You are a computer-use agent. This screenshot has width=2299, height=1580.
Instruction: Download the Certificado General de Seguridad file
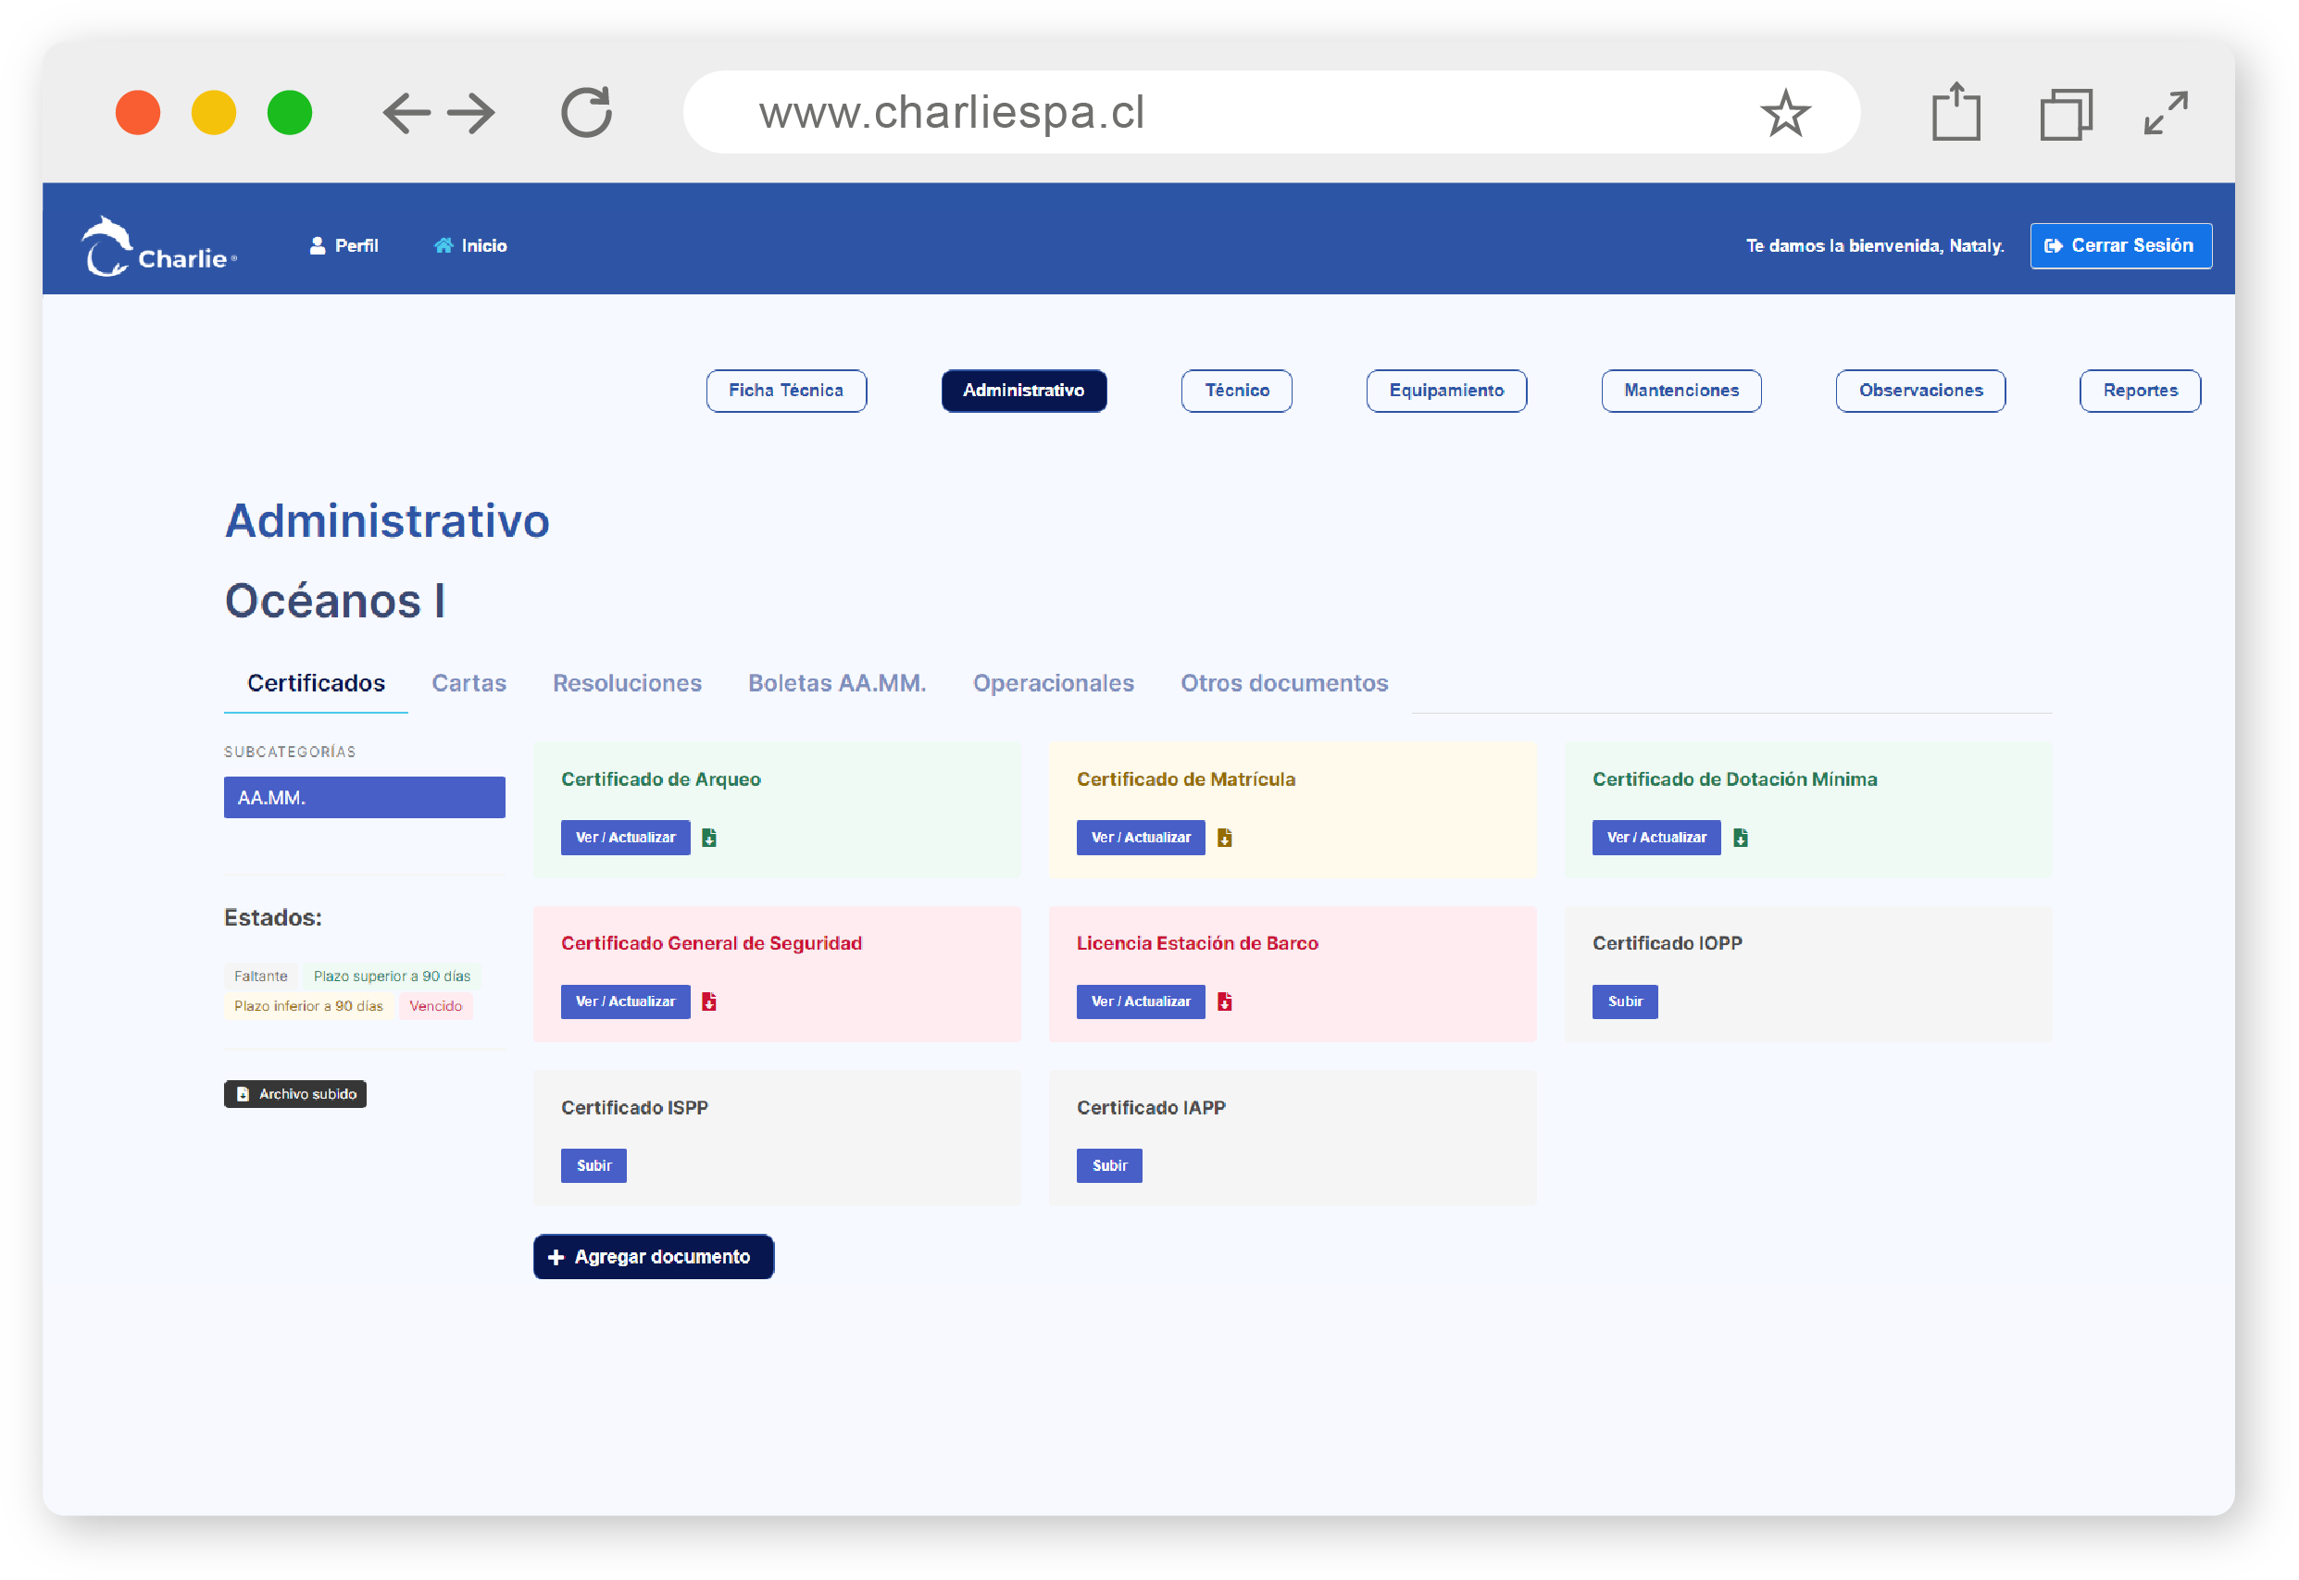click(709, 1001)
